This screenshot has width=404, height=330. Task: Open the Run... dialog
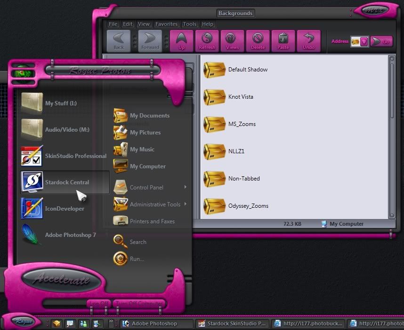pyautogui.click(x=149, y=259)
